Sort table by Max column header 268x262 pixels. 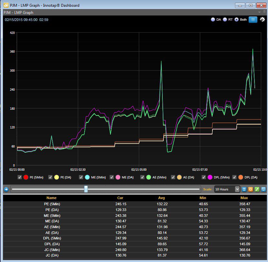244,198
